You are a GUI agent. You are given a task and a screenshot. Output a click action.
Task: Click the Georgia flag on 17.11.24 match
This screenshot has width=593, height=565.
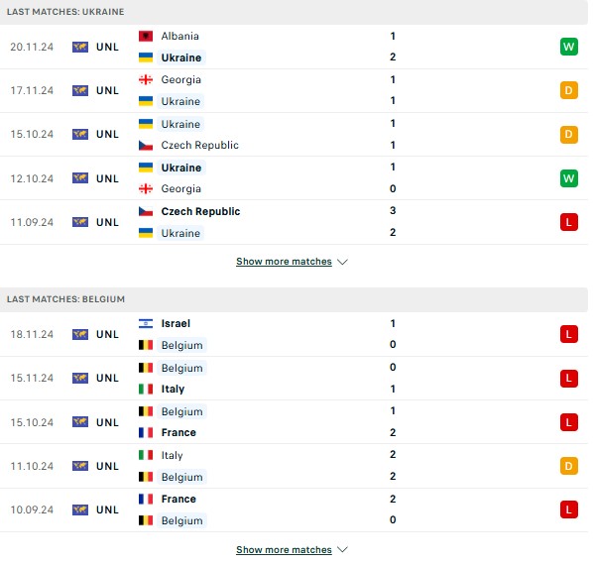[146, 79]
